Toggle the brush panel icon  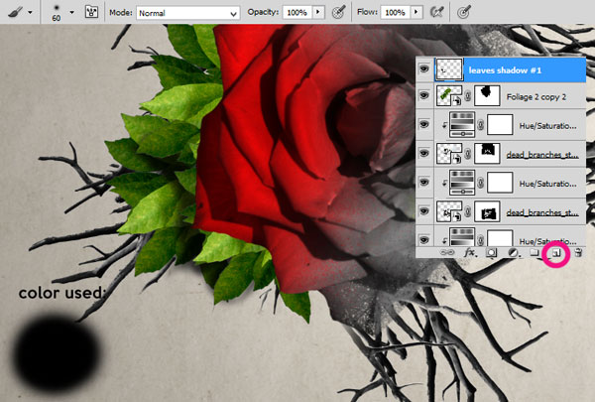click(x=91, y=13)
